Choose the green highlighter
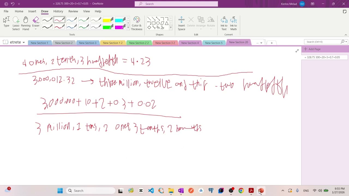 [108, 26]
